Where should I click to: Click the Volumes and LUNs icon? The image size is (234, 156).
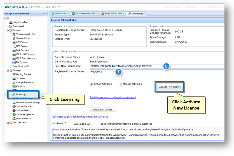click(14, 34)
